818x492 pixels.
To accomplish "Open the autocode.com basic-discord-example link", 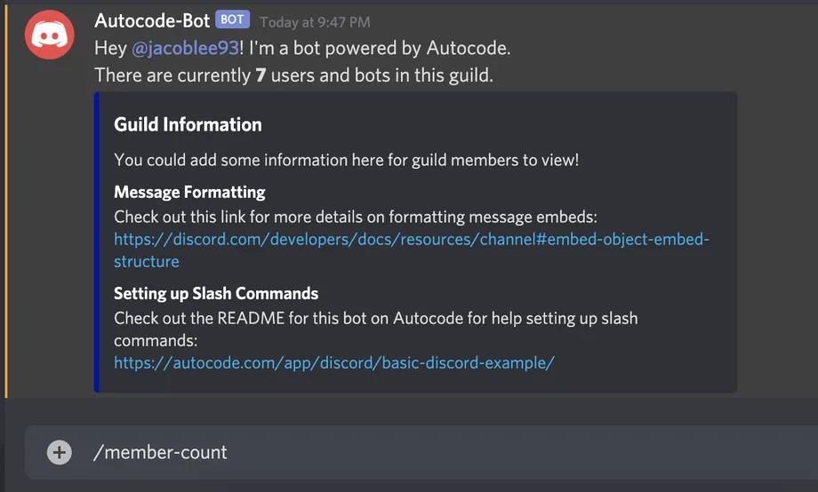I will 333,362.
